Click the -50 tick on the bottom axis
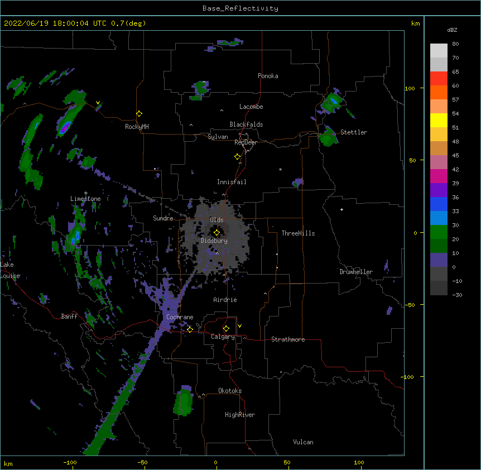Viewport: 481px width, 470px height. (x=142, y=462)
